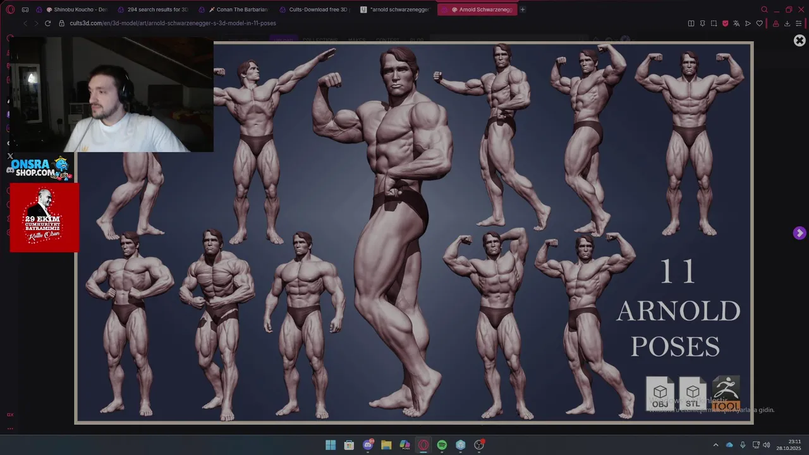This screenshot has height=455, width=809.
Task: Click the Opera GX taskbar icon
Action: tap(423, 445)
